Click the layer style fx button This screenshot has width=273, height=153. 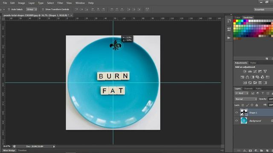pos(244,151)
